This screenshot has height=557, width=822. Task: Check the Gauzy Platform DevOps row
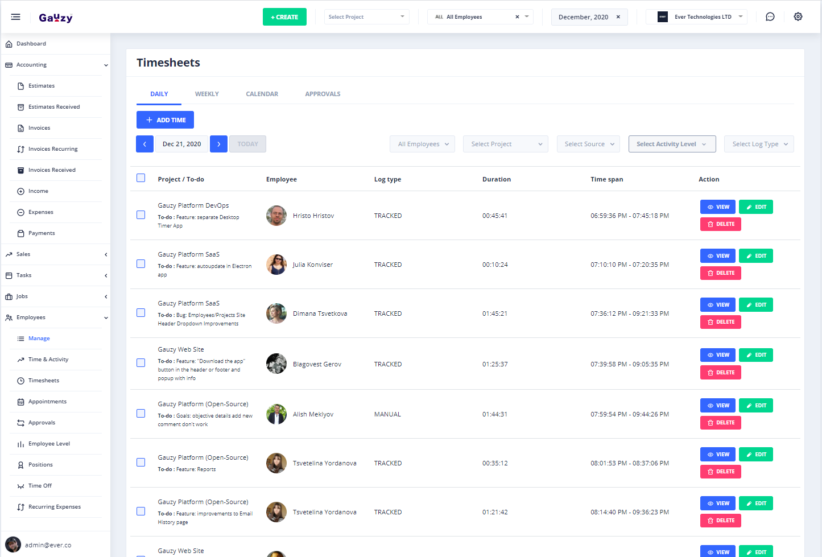(141, 215)
